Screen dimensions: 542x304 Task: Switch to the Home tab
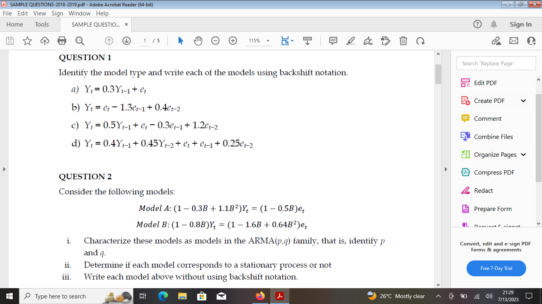(15, 24)
